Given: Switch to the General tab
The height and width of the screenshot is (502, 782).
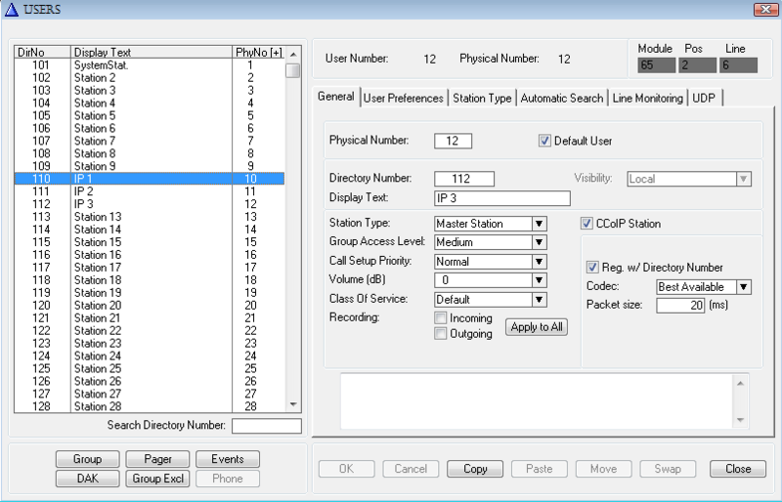Looking at the screenshot, I should click(335, 97).
